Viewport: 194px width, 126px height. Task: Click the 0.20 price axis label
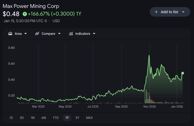tap(12, 95)
